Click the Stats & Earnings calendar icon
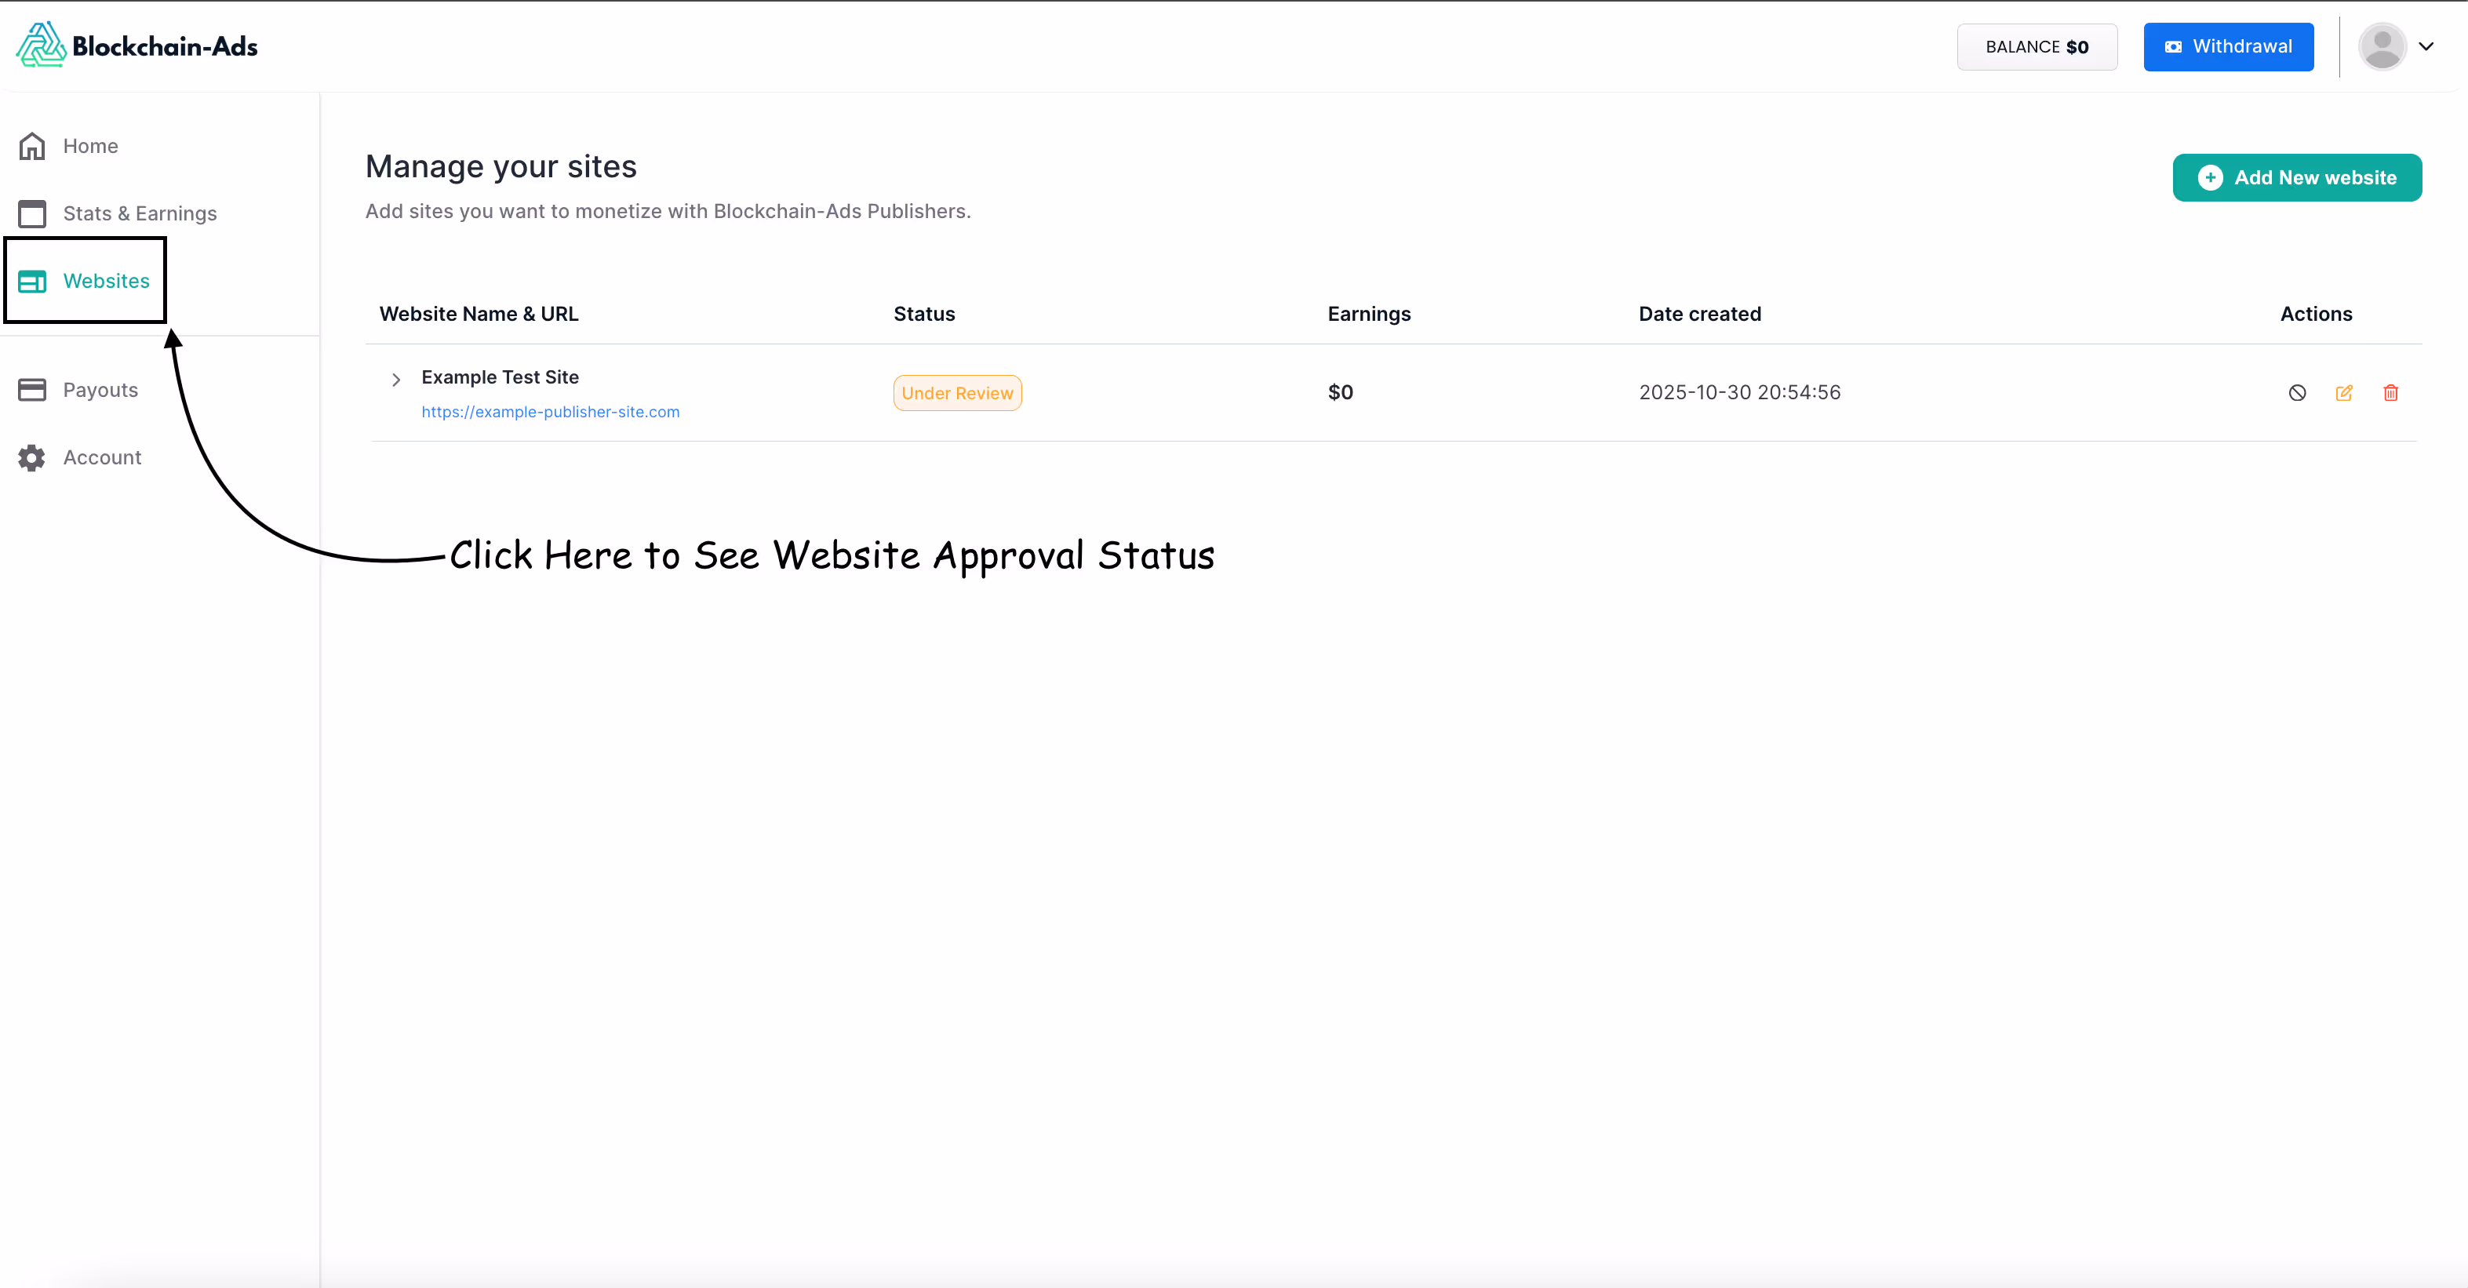 pyautogui.click(x=31, y=213)
